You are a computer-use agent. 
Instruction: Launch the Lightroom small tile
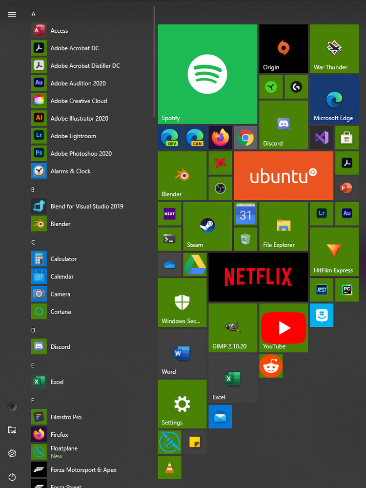click(x=322, y=214)
